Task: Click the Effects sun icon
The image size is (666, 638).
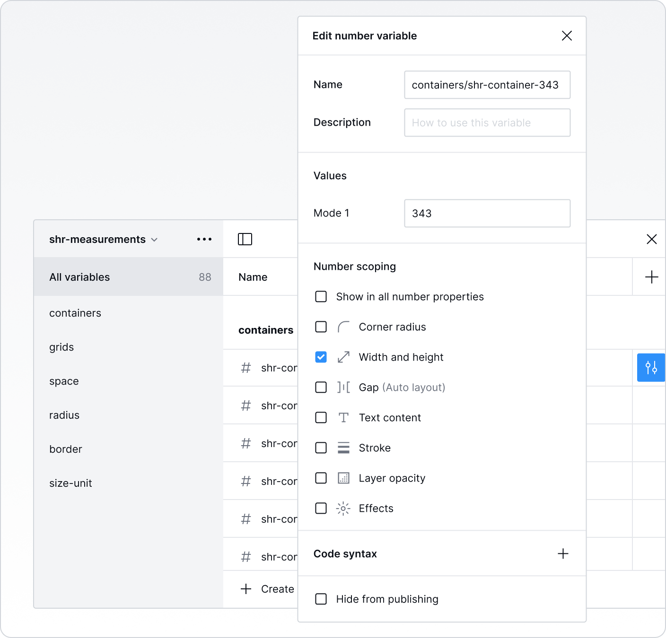Action: click(343, 509)
